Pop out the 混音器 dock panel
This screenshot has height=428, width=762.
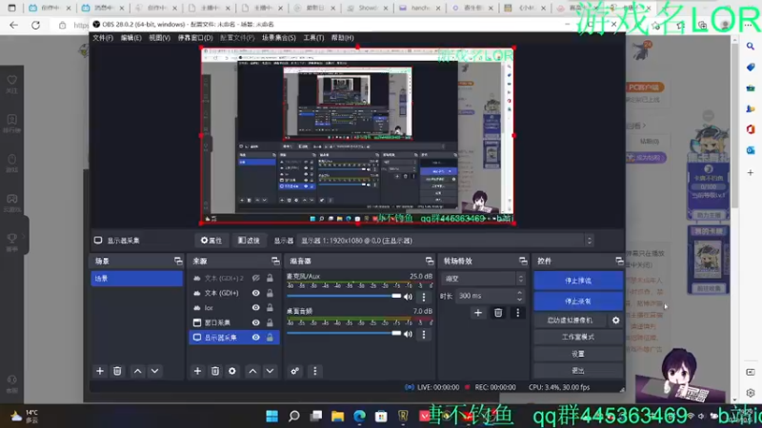click(430, 261)
